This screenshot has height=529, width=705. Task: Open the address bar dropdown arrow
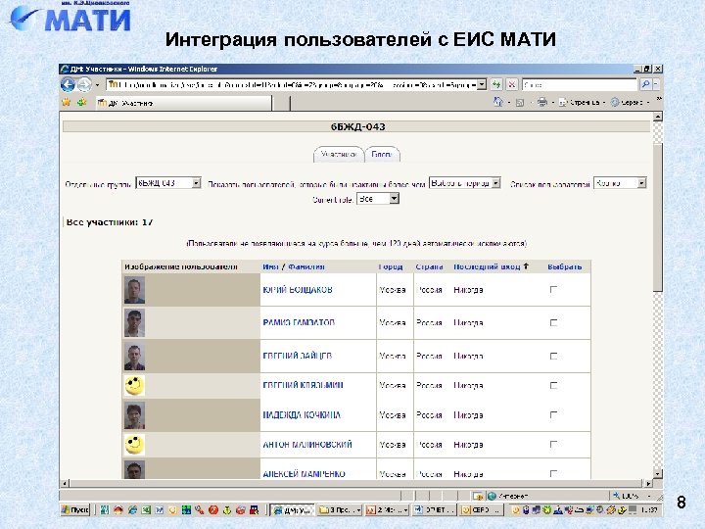[482, 84]
